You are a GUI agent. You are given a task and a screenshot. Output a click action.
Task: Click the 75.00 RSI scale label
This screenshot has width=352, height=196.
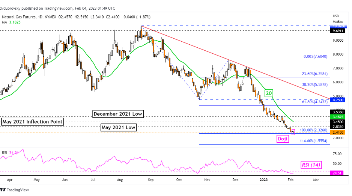coord(337,154)
